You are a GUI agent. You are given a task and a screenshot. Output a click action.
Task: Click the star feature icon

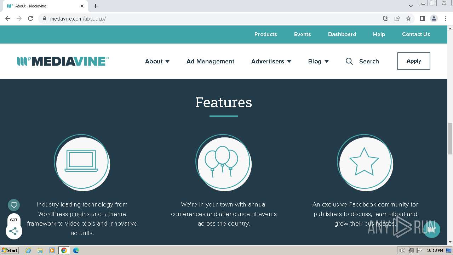point(365,163)
